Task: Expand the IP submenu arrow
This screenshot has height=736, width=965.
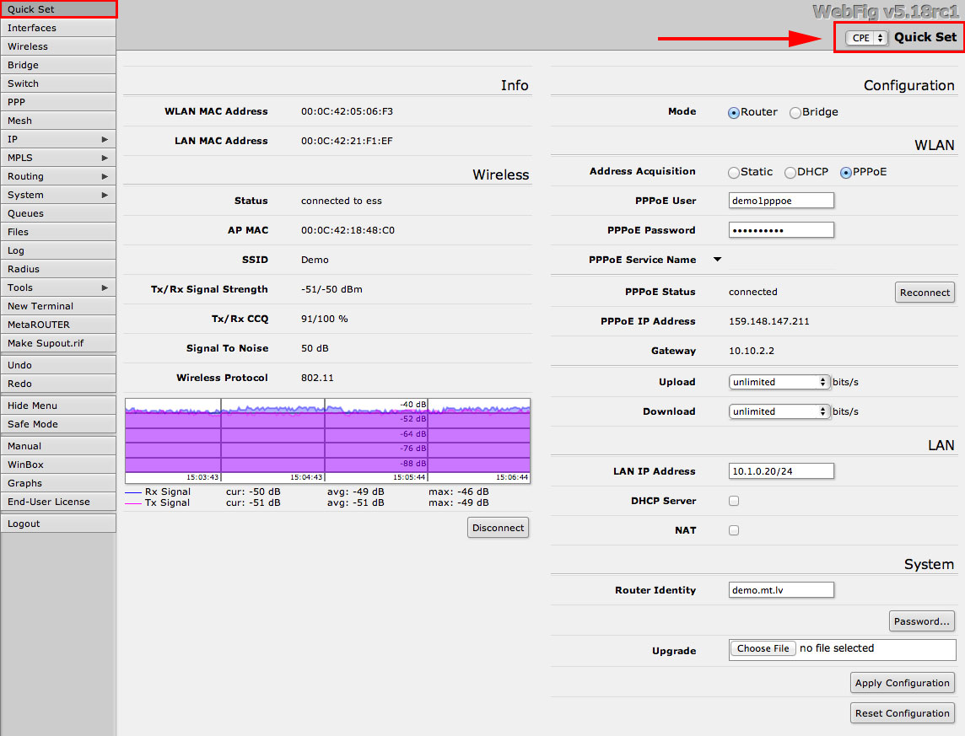Action: [x=105, y=139]
